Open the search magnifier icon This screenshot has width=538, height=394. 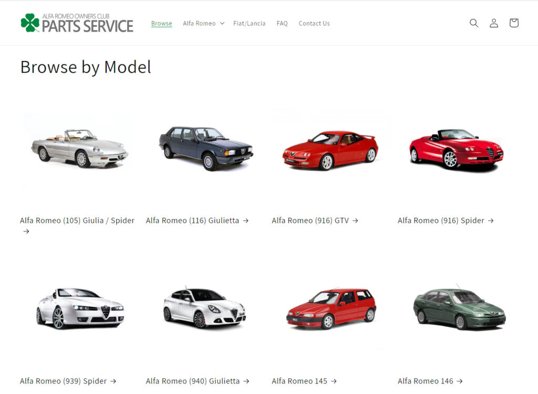[473, 23]
